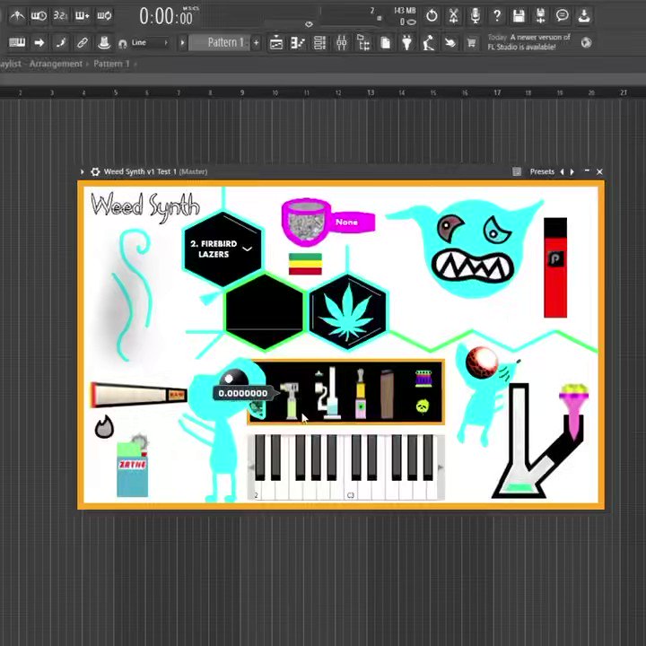Toggle typing keyboard to piano
This screenshot has width=646, height=646.
(17, 42)
